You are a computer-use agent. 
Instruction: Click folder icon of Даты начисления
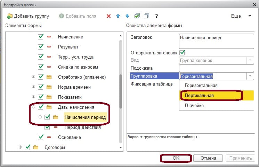49,107
